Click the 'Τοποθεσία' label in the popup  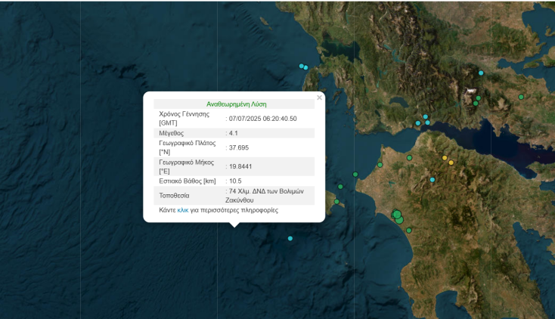174,196
